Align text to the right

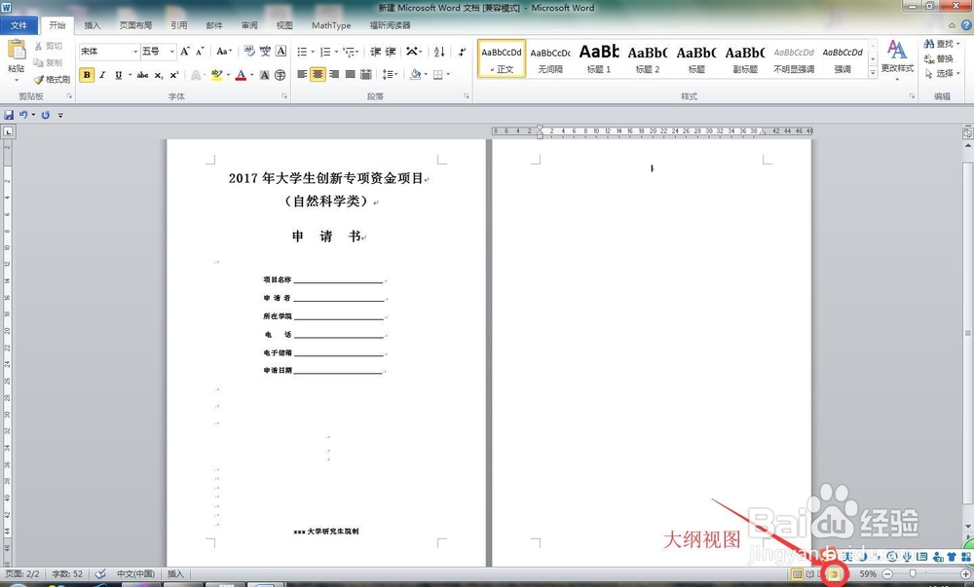[x=334, y=74]
